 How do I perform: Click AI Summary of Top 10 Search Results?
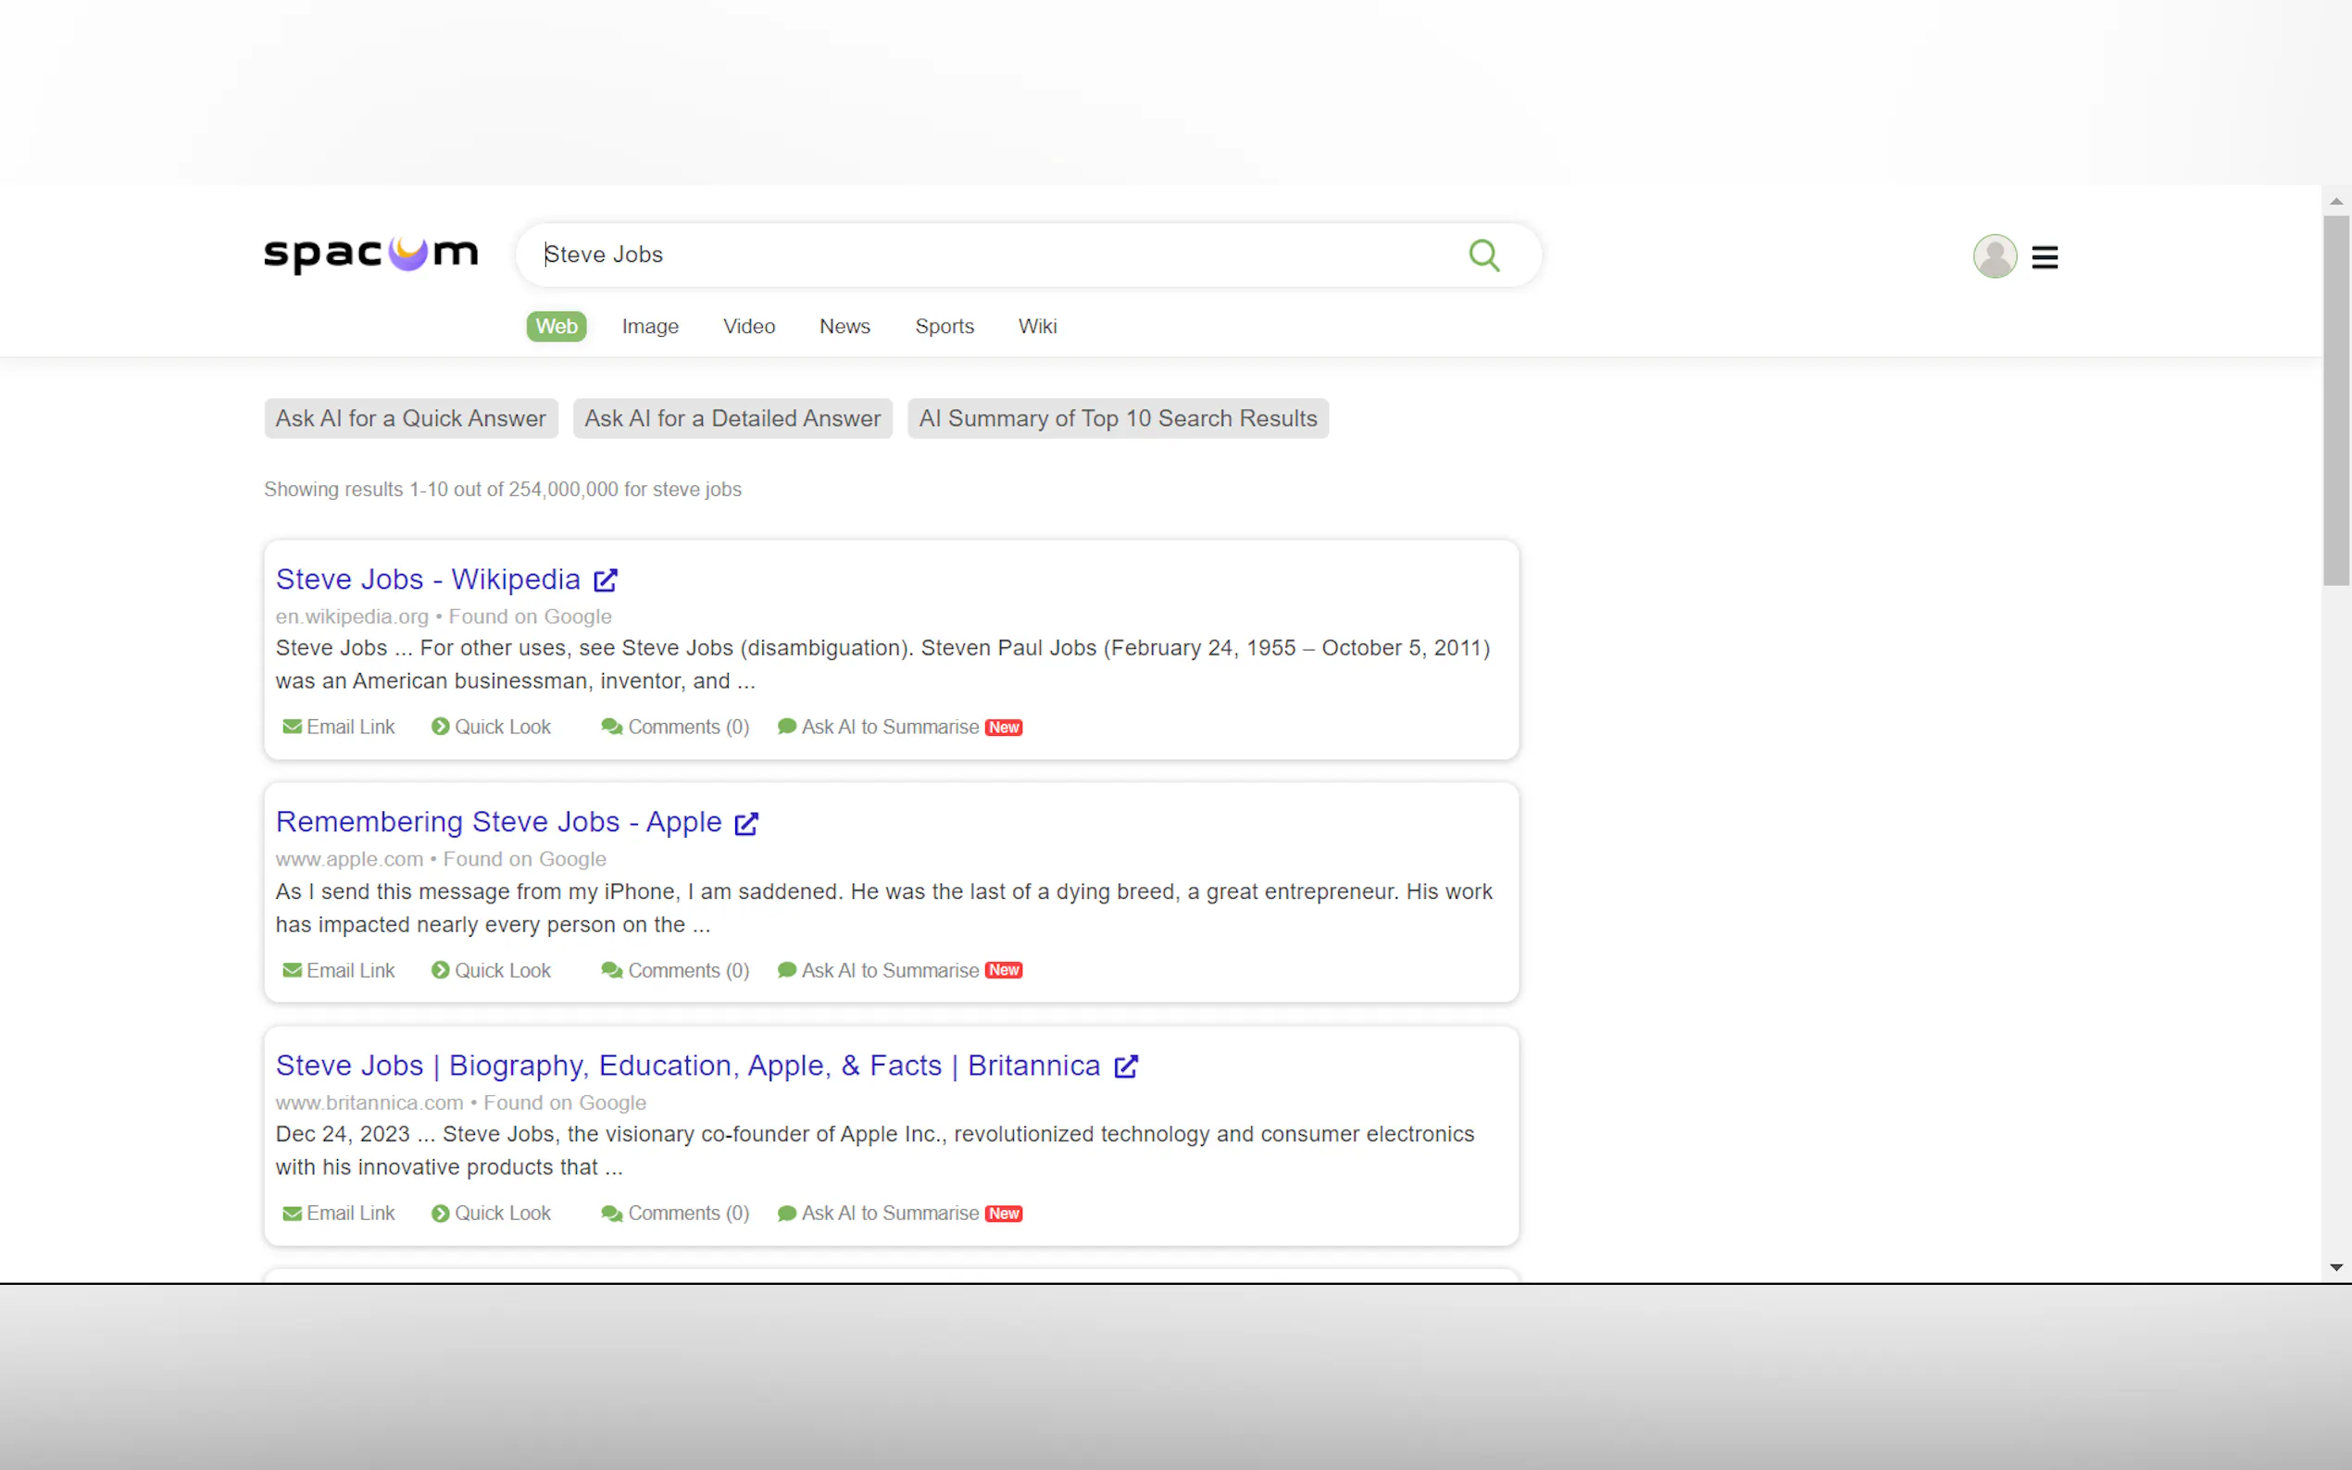coord(1117,419)
